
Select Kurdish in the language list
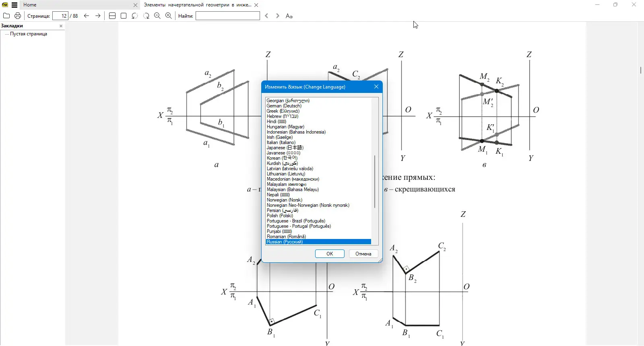tap(318, 163)
